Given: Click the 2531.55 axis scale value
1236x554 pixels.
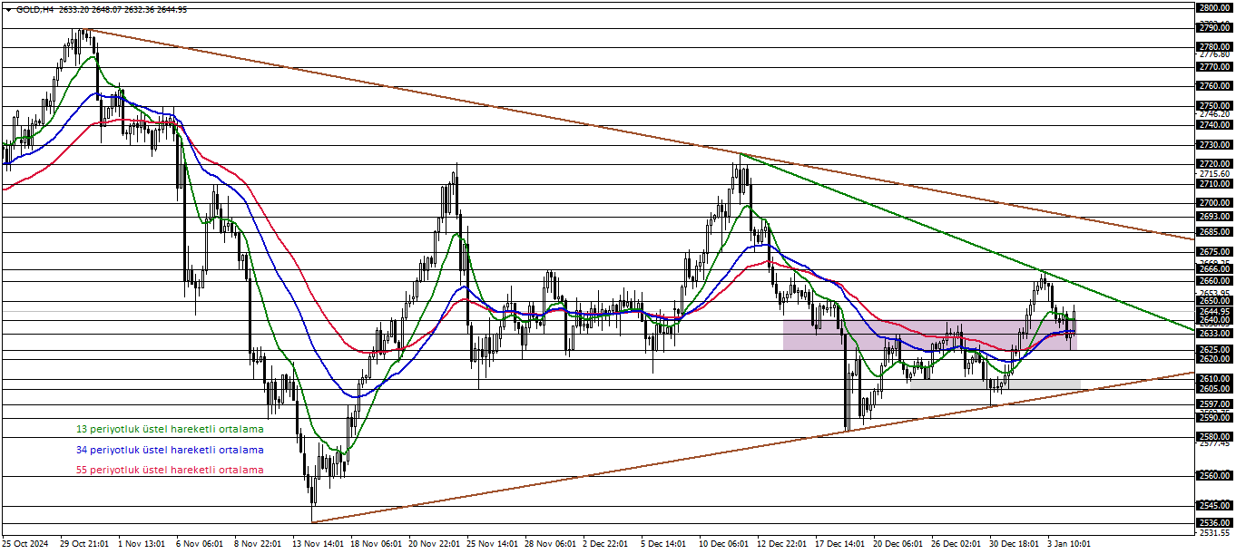Looking at the screenshot, I should tap(1214, 532).
